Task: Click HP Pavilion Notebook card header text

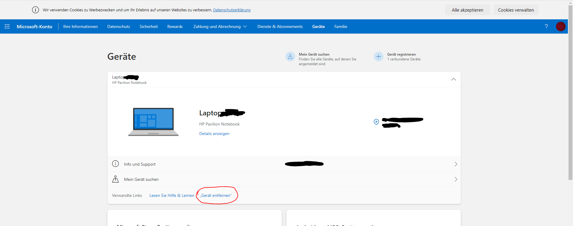Action: point(129,83)
